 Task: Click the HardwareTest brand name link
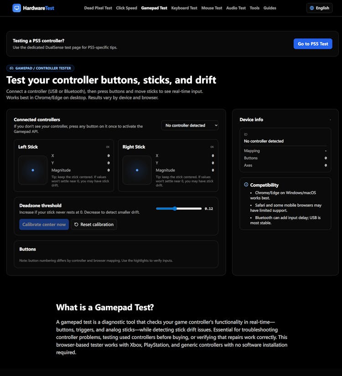pos(38,8)
